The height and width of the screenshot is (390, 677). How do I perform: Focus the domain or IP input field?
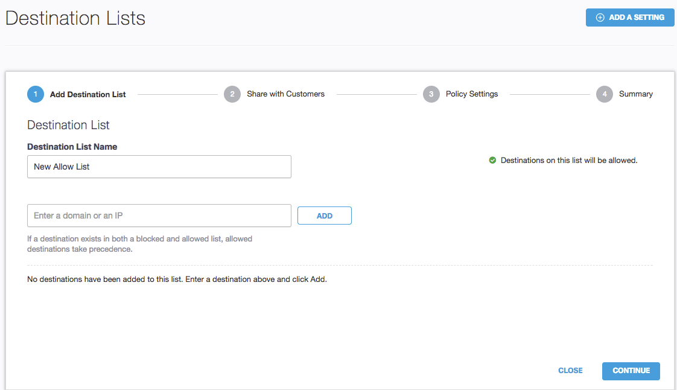159,216
